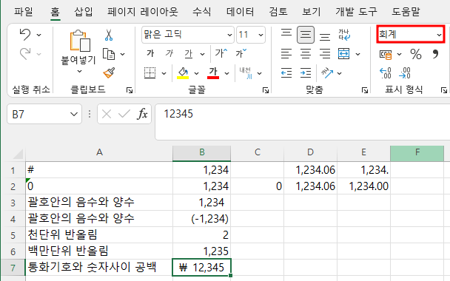Toggle underline formatting
This screenshot has width=450, height=281.
click(189, 54)
